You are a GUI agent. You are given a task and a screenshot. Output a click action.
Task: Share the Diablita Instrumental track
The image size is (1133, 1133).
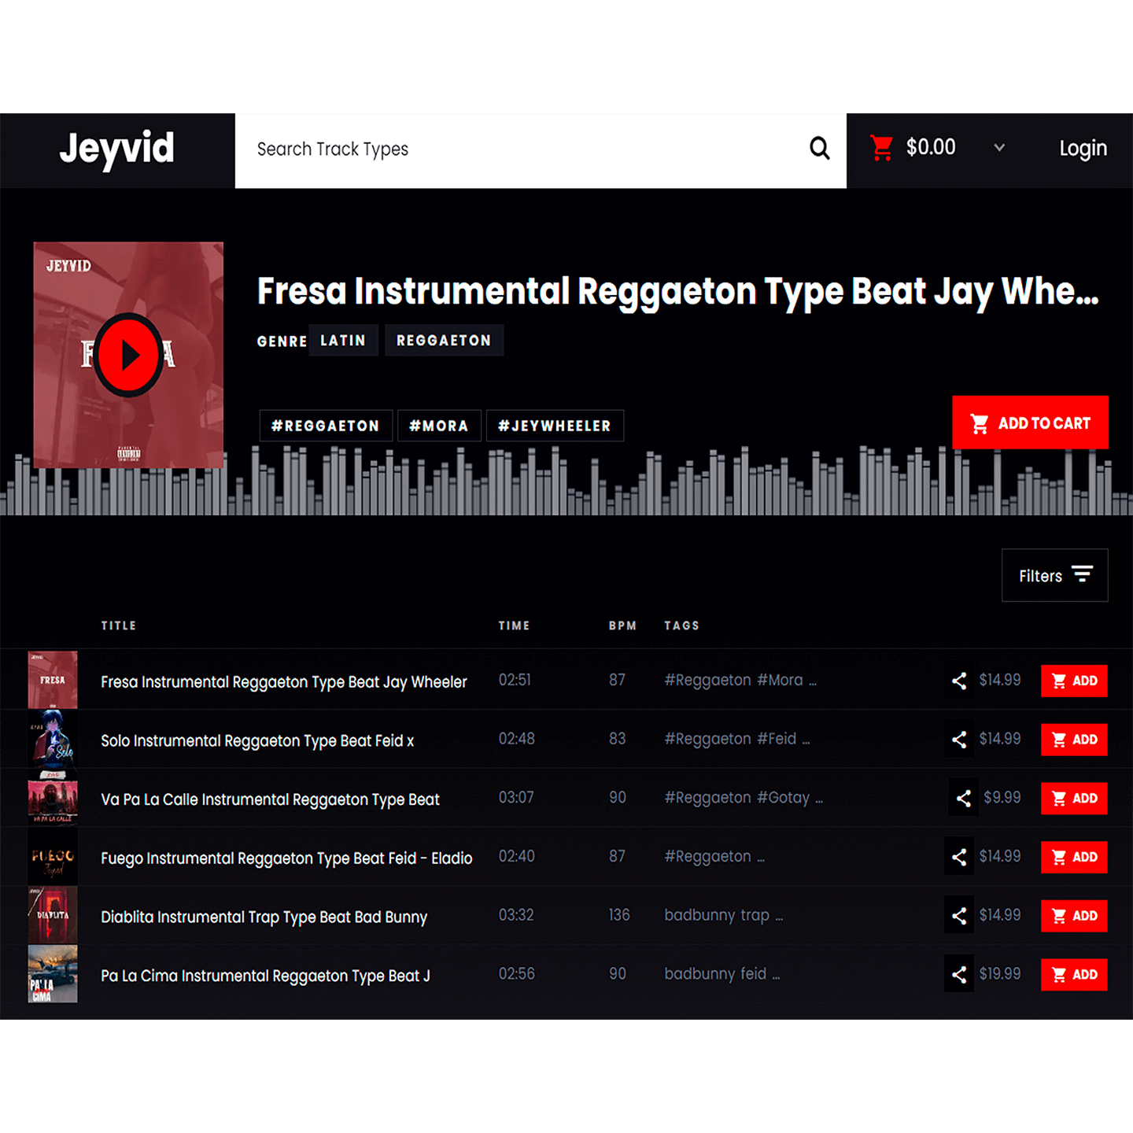[x=958, y=916]
